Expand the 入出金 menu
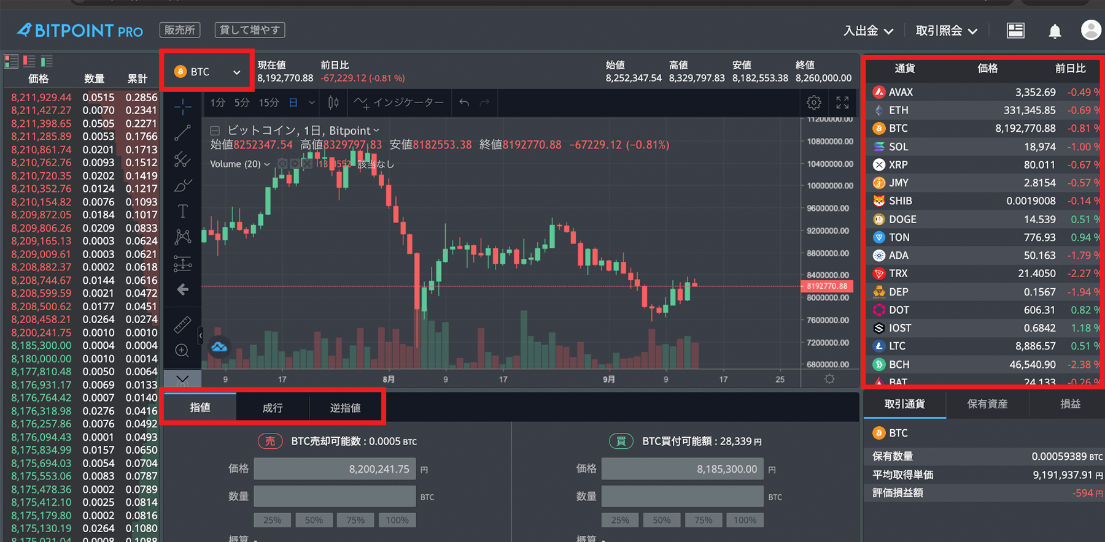Image resolution: width=1105 pixels, height=542 pixels. pos(867,31)
